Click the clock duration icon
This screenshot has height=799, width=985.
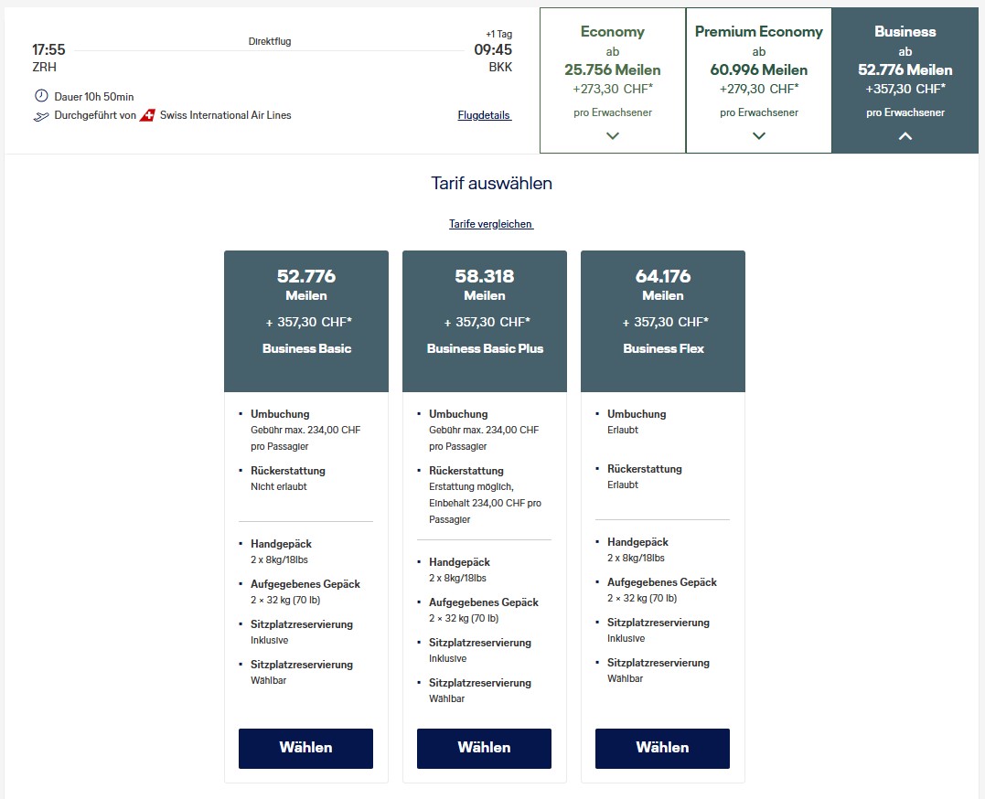pos(41,96)
